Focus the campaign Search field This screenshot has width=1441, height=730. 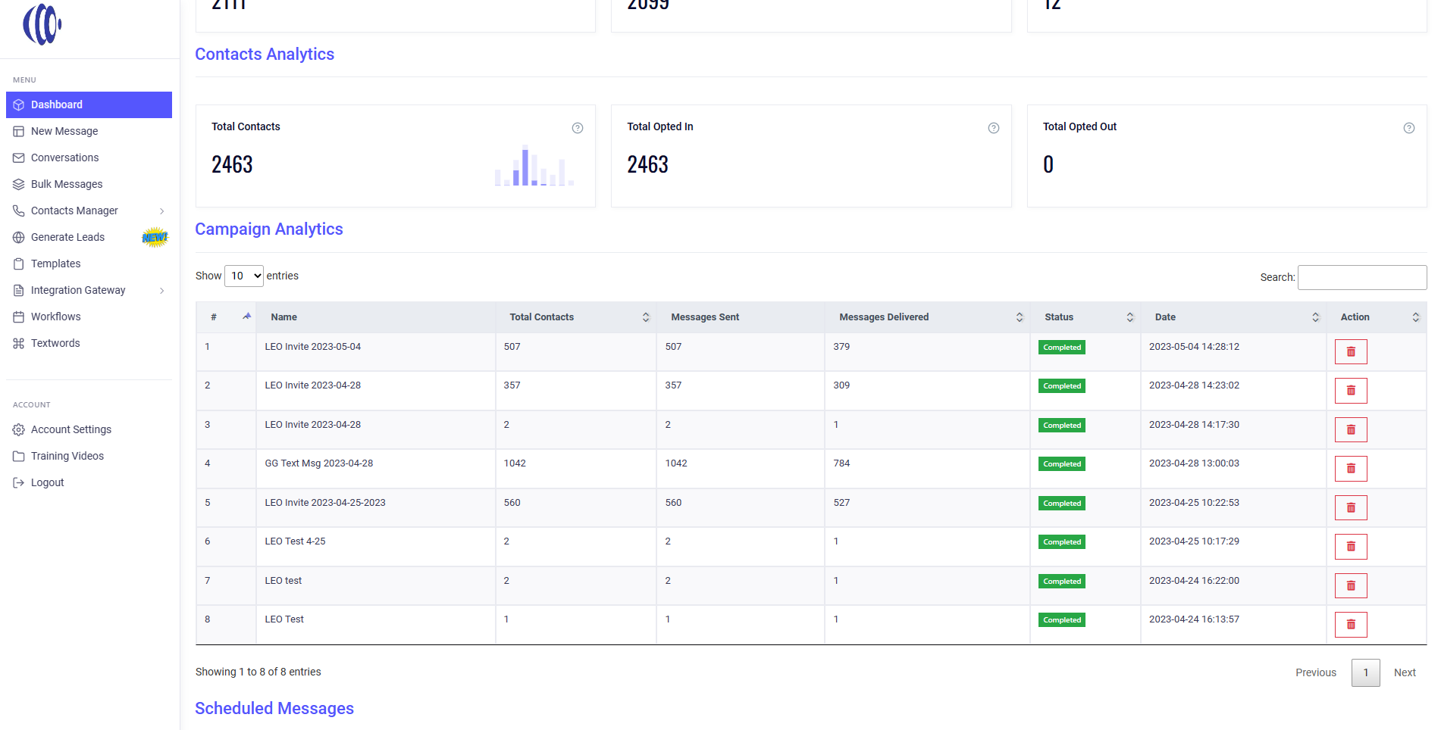pos(1362,277)
